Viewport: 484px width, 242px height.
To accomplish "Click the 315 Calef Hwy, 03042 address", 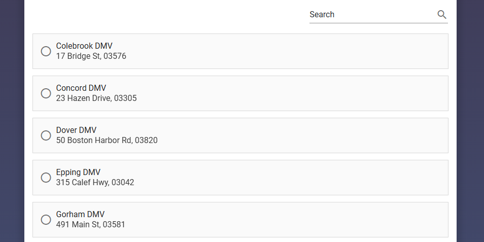I will click(x=95, y=183).
